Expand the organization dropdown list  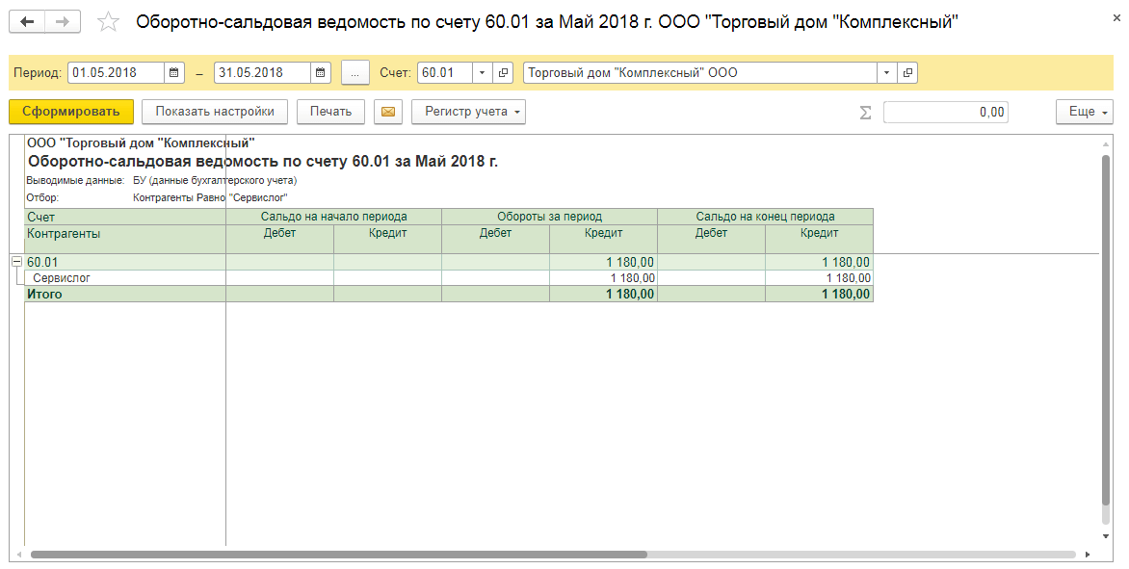[x=886, y=73]
